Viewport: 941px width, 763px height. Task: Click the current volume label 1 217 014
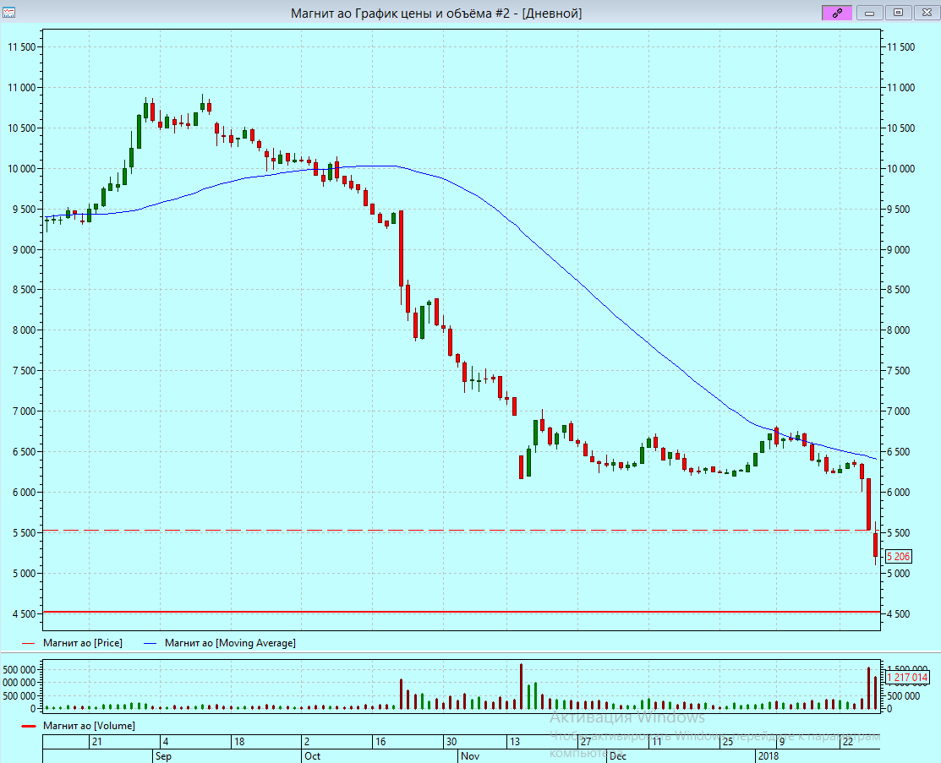click(x=907, y=678)
